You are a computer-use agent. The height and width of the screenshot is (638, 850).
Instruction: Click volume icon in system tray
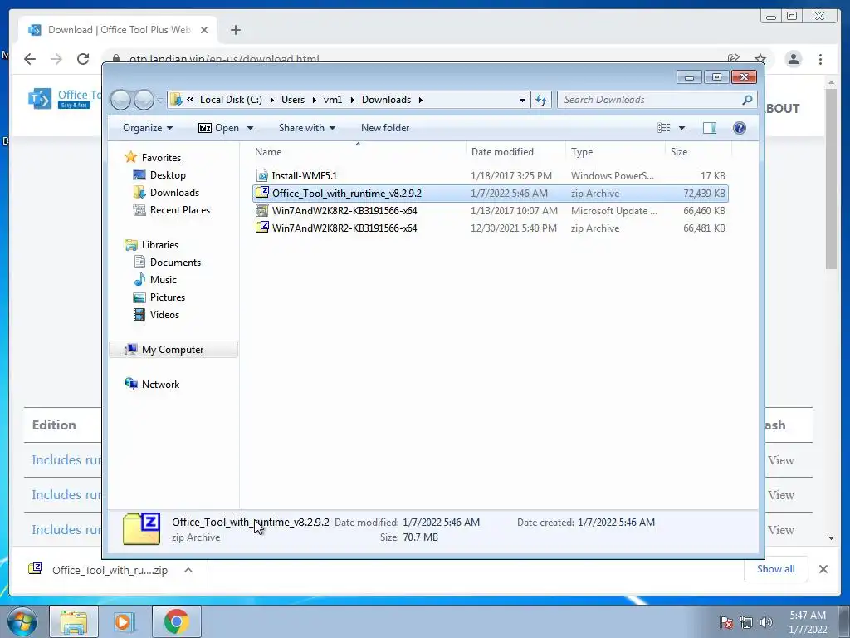766,622
